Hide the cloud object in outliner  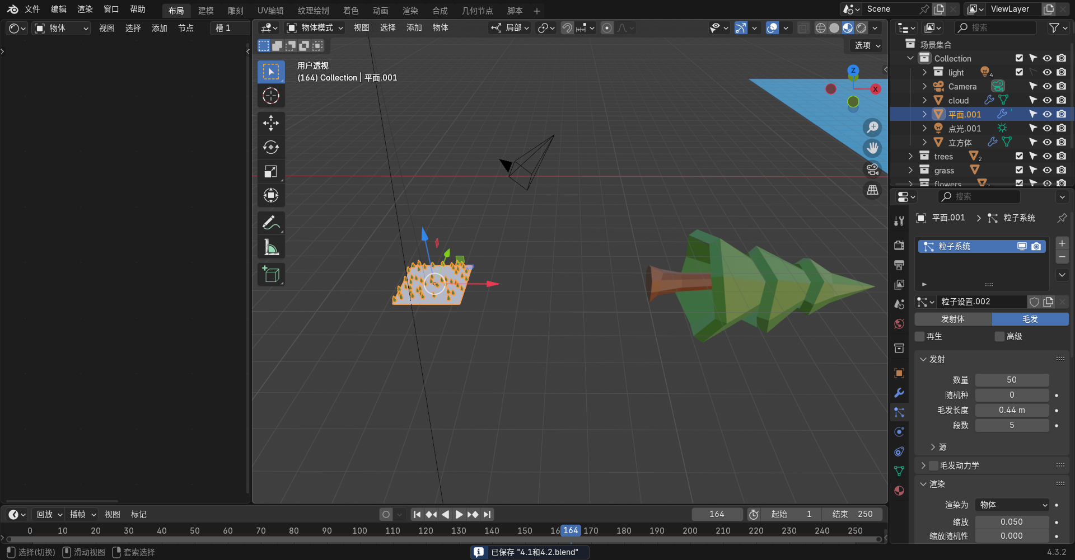[1047, 100]
